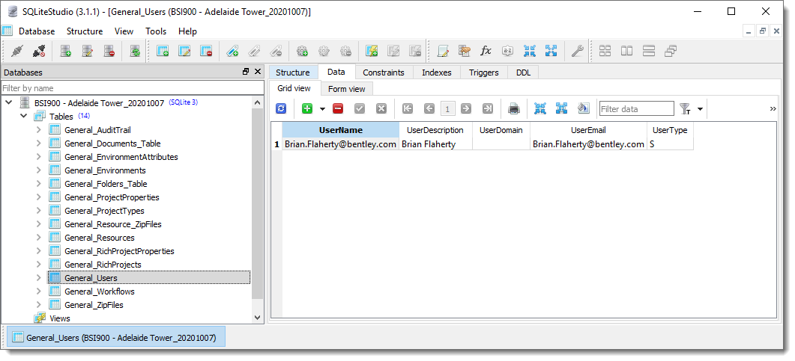
Task: Collapse the Tables node
Action: point(24,117)
